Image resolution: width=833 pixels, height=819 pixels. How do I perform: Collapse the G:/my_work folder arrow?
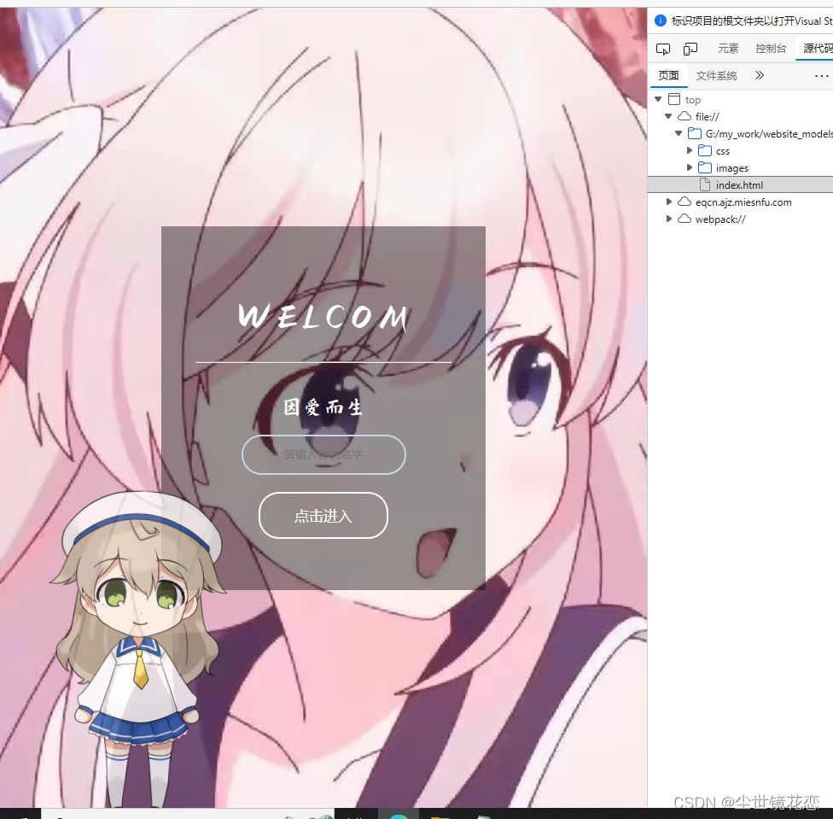tap(679, 133)
